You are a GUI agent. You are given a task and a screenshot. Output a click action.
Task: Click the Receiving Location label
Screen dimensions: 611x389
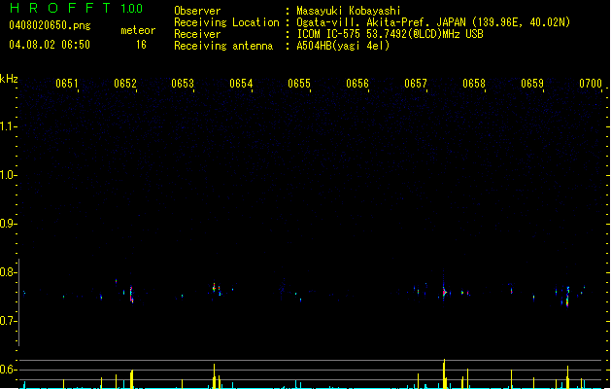click(x=226, y=22)
